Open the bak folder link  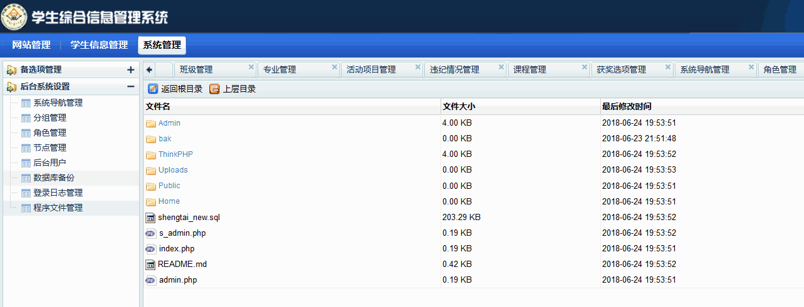[x=165, y=139]
